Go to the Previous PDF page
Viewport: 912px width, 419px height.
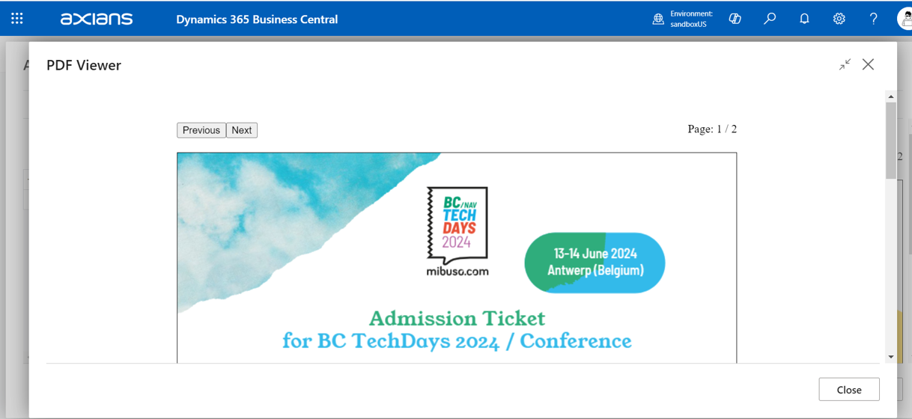tap(201, 130)
